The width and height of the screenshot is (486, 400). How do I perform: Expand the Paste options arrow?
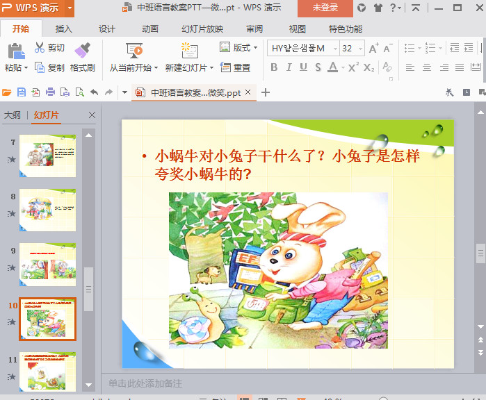(26, 67)
